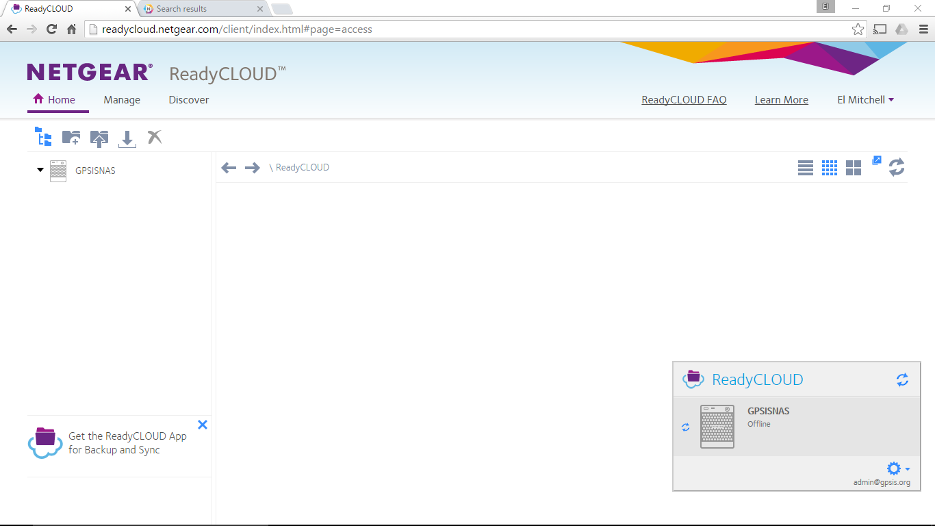Follow the Learn More link

point(782,100)
